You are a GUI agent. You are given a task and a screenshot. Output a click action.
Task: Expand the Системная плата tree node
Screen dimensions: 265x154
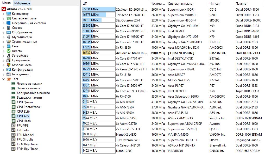pos(4,18)
